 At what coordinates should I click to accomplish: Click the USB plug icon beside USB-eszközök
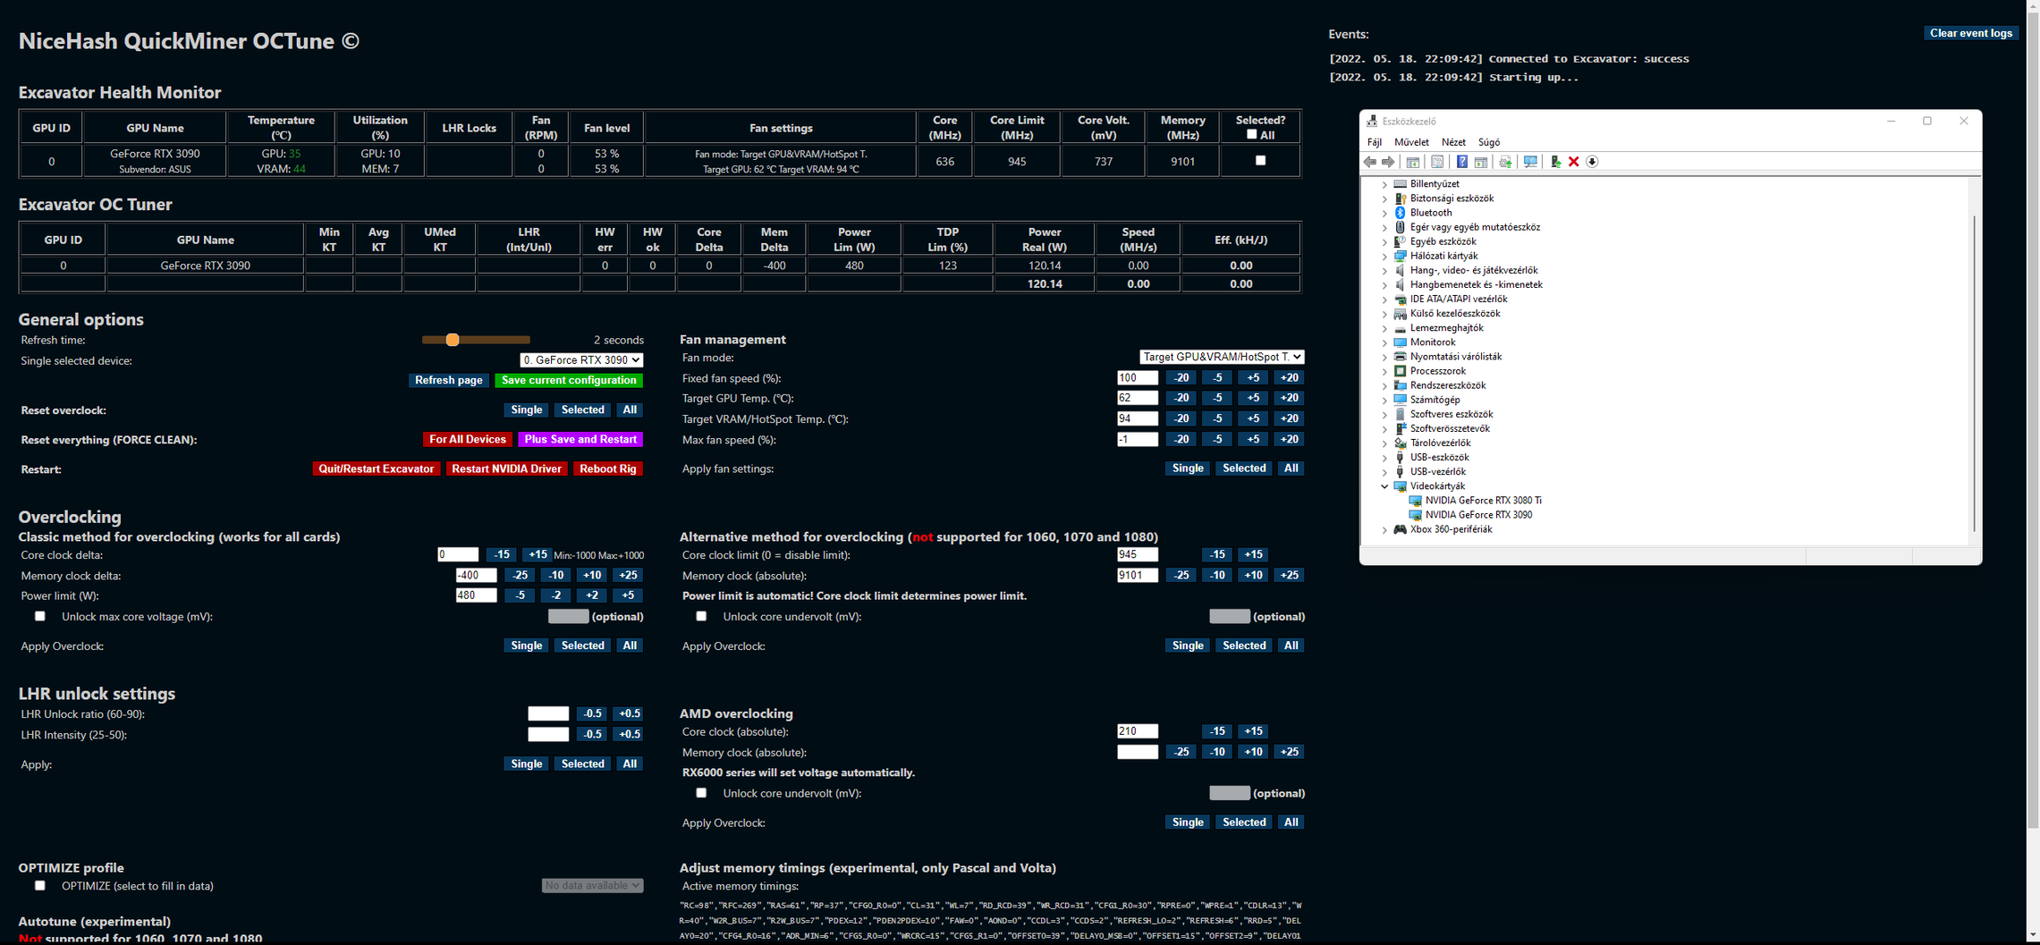[1401, 458]
